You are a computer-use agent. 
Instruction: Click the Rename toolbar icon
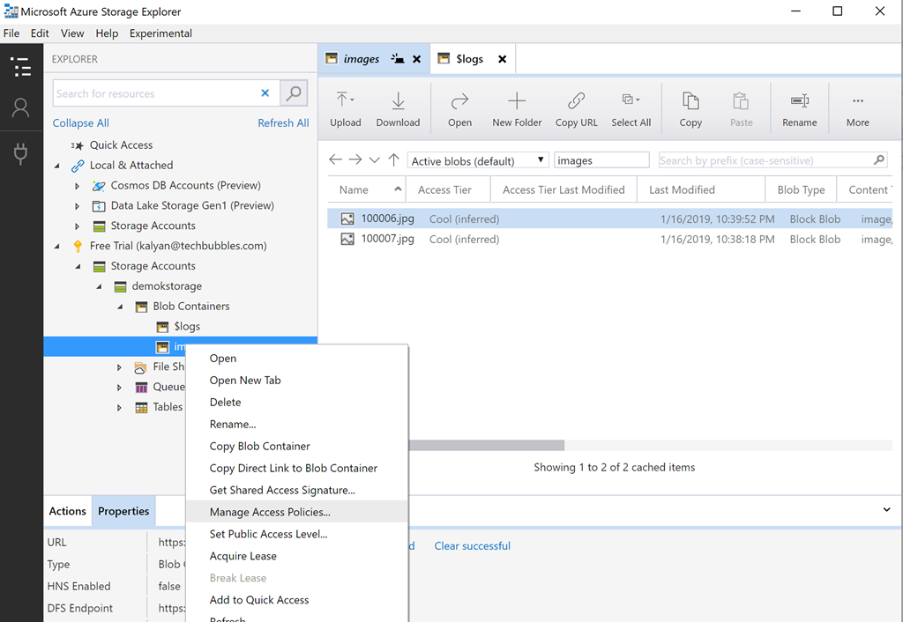coord(799,109)
